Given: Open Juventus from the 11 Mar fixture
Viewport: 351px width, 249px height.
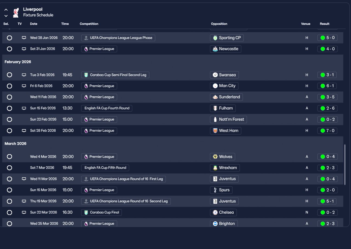Looking at the screenshot, I should point(224,179).
